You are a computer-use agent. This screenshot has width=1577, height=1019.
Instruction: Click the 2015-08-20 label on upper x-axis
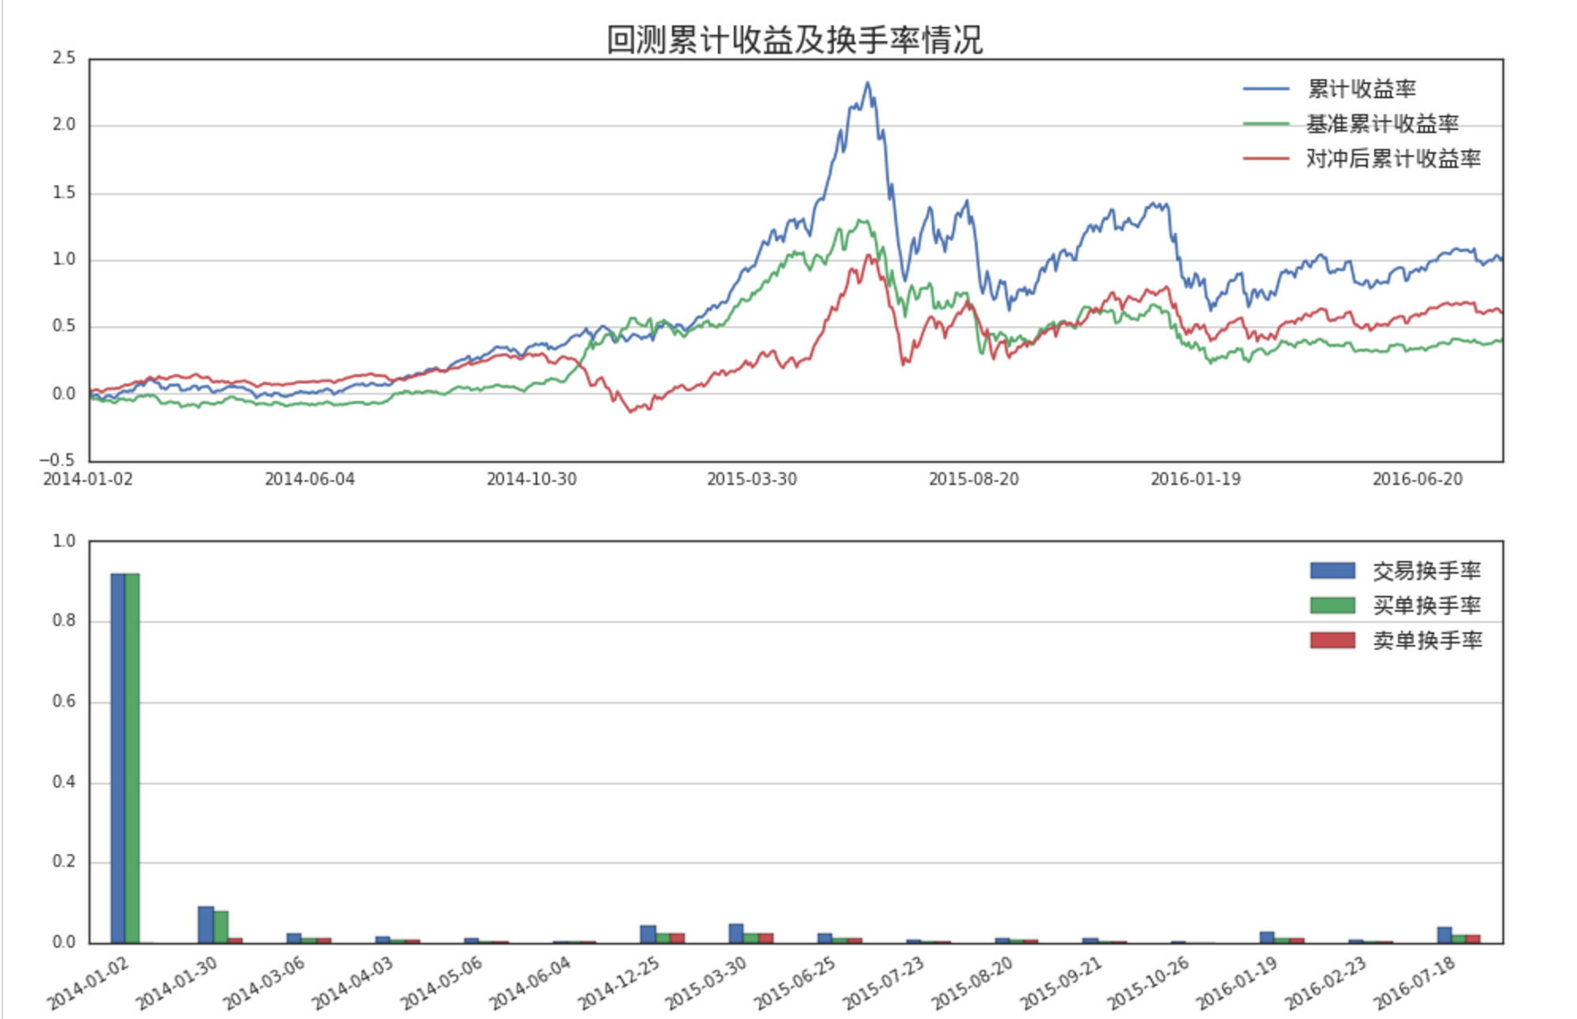click(973, 479)
